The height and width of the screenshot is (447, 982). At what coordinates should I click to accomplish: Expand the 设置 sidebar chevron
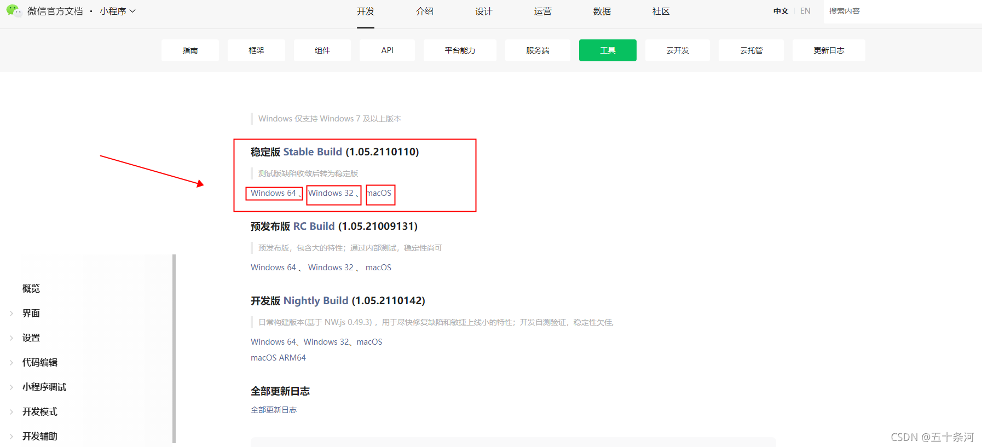11,338
